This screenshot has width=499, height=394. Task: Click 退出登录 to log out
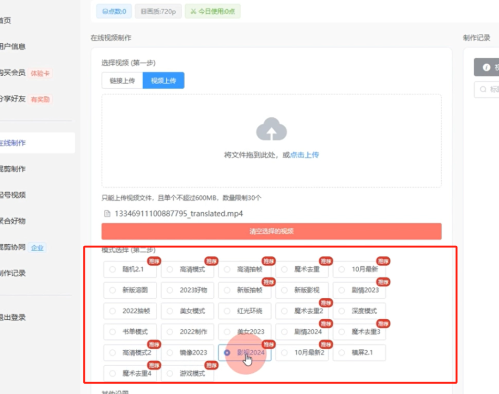(x=13, y=317)
